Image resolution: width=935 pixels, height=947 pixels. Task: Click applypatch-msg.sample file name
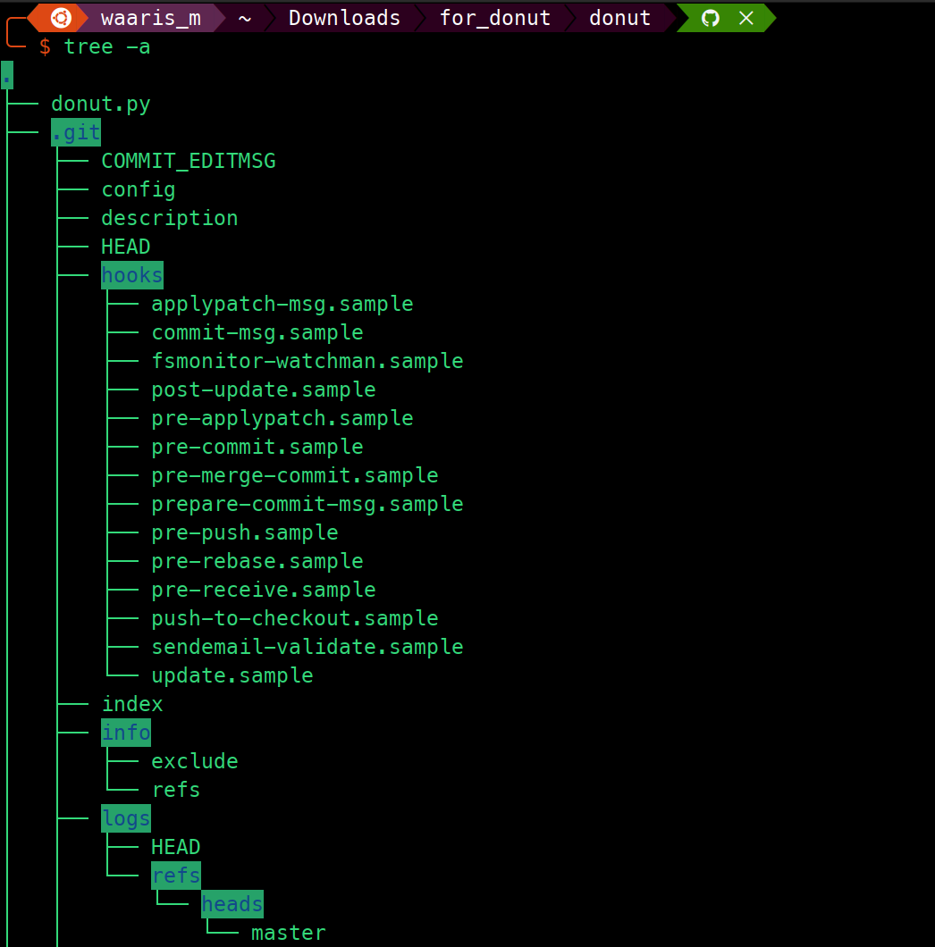(x=282, y=304)
